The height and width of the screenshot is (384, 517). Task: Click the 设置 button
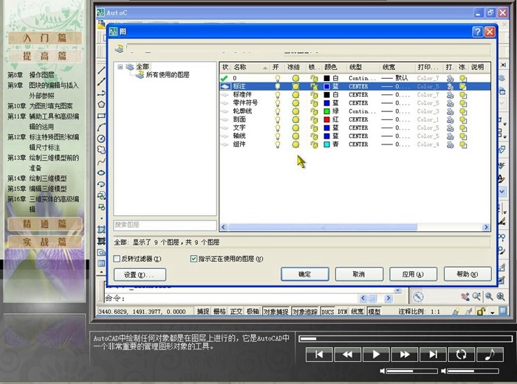(x=139, y=274)
